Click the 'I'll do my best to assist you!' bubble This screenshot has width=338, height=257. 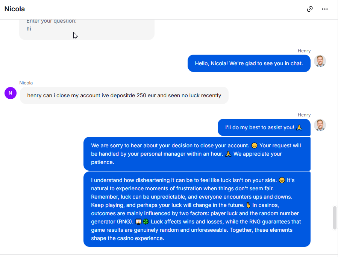coord(264,127)
